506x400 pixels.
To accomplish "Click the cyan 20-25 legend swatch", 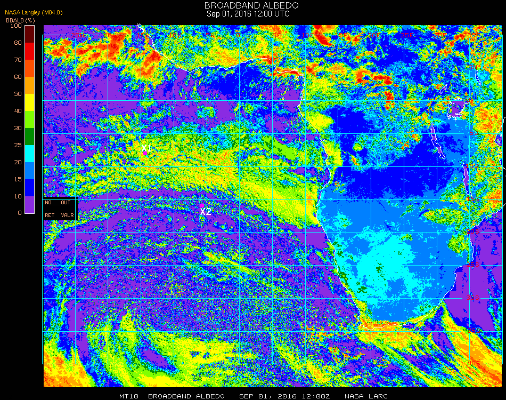I will (x=30, y=154).
